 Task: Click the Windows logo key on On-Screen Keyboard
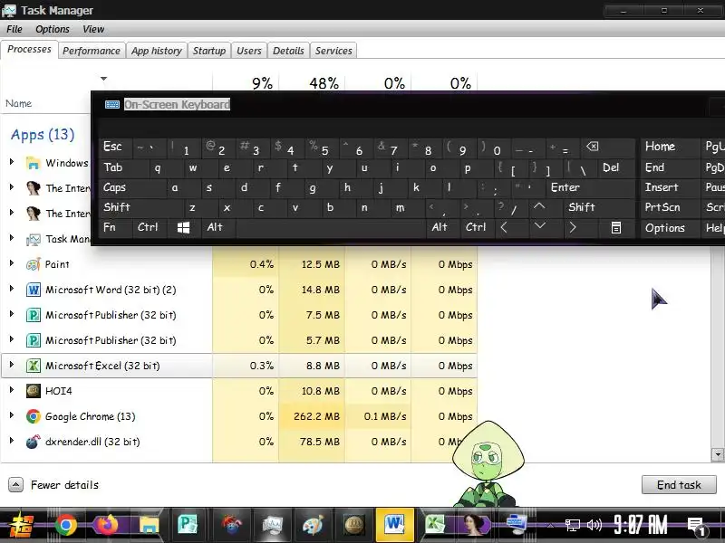[184, 227]
